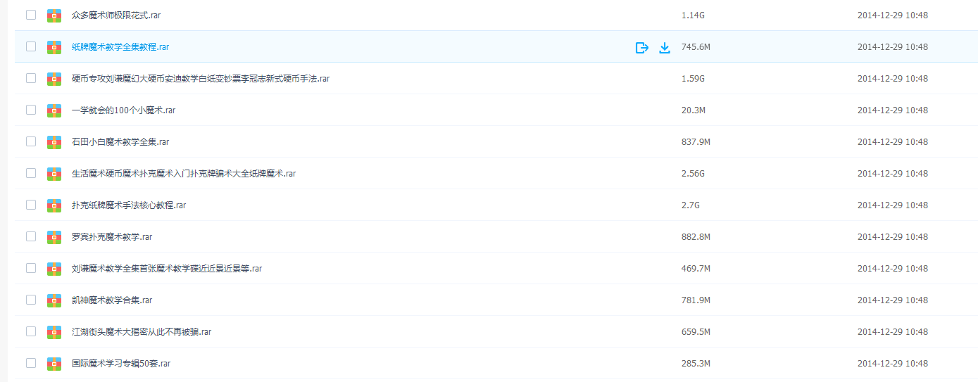Download 纸牌魔术教学全集教程.rar via download icon

point(664,47)
